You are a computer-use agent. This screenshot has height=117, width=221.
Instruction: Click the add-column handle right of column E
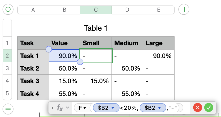coord(184,10)
